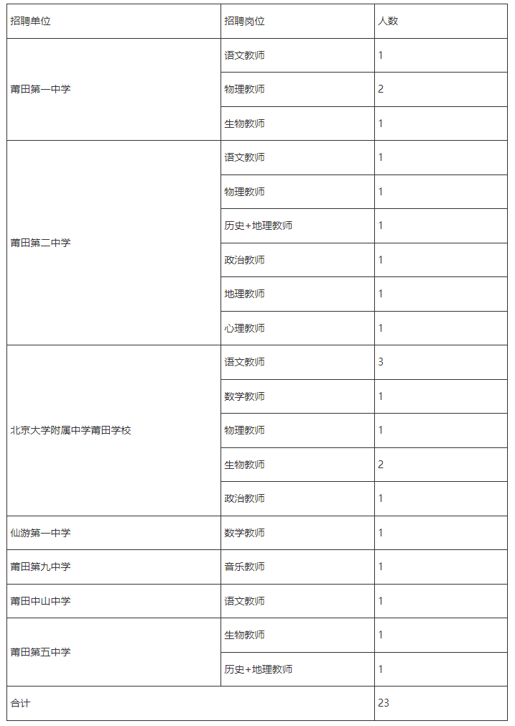The height and width of the screenshot is (726, 515).
Task: Click 物理教师 under 莆田第一中学
Action: [x=244, y=90]
